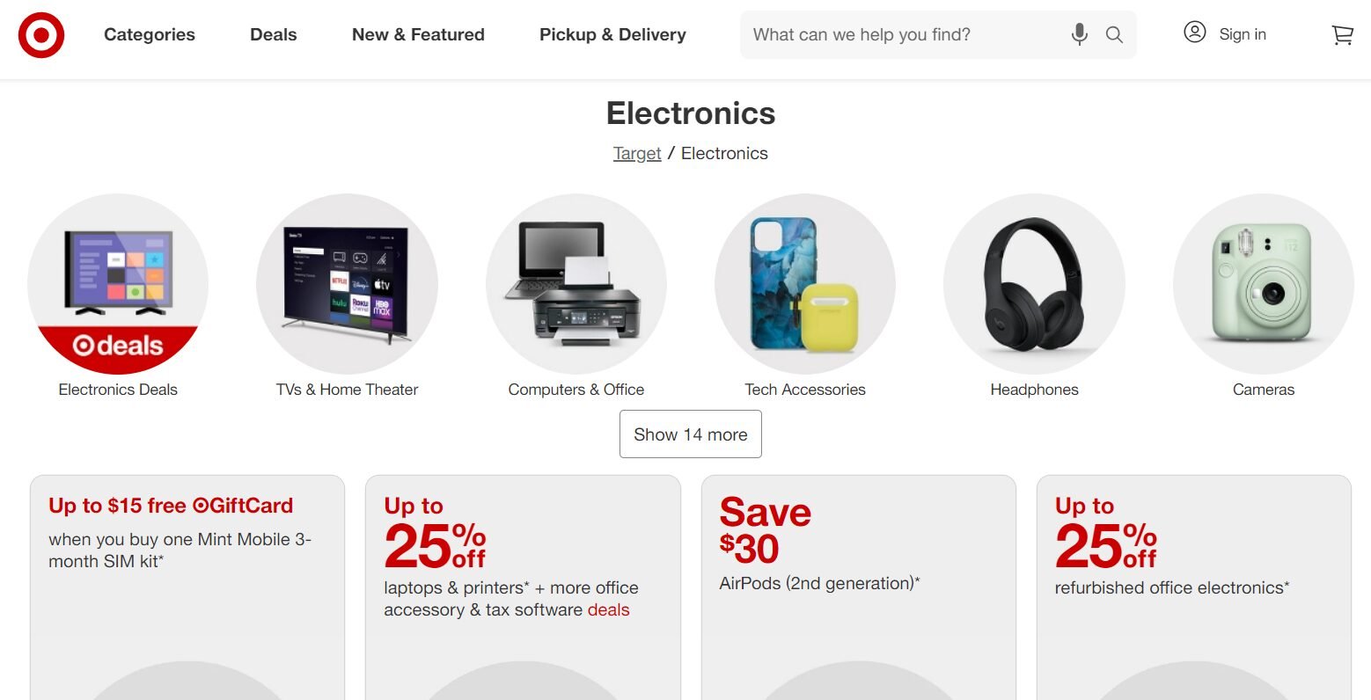Image resolution: width=1371 pixels, height=700 pixels.
Task: Select the Tech Accessories category image
Action: (x=805, y=284)
